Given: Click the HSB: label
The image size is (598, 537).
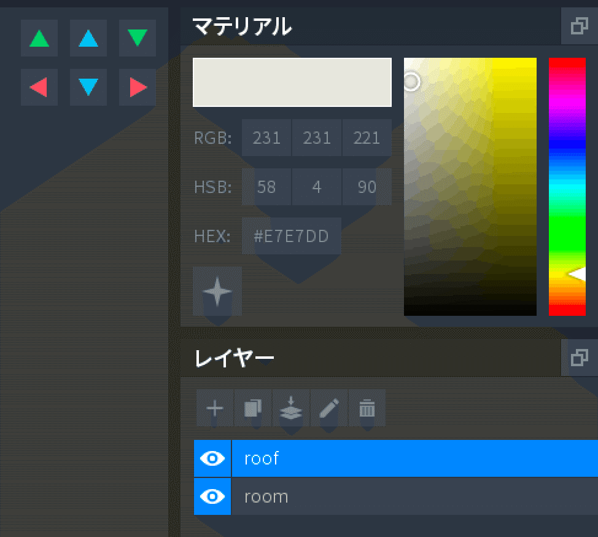Looking at the screenshot, I should [x=213, y=187].
